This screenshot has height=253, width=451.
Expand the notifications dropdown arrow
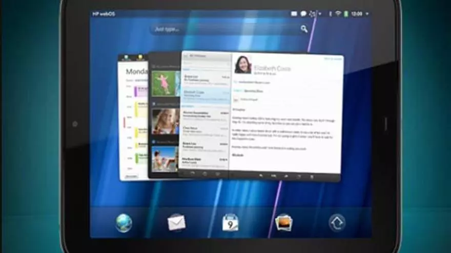(320, 14)
